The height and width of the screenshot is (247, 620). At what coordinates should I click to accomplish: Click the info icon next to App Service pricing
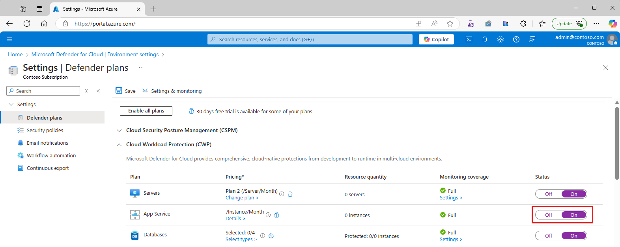pyautogui.click(x=268, y=215)
